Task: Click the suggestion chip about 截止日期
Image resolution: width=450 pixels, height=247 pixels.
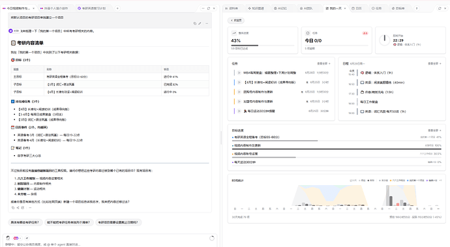Action: point(118,222)
